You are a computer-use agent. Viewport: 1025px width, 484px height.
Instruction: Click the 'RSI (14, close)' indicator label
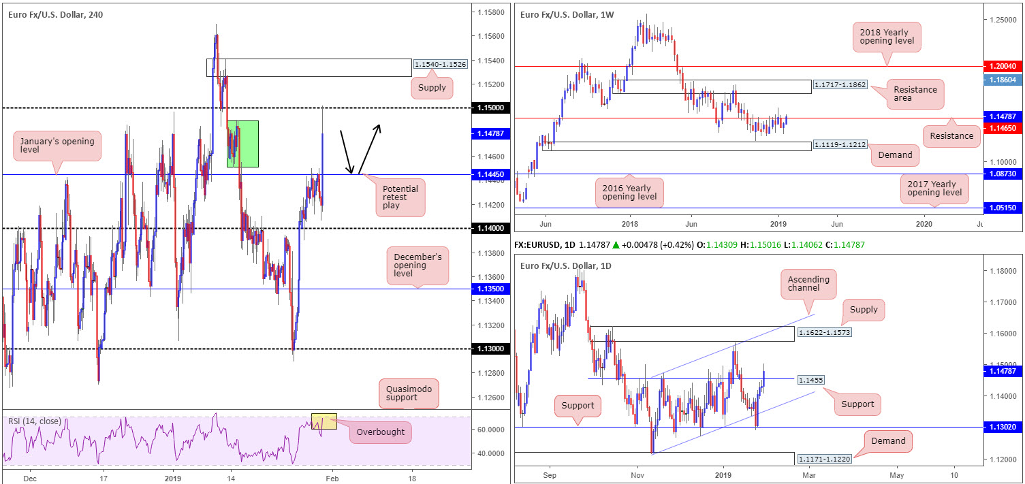coord(34,421)
